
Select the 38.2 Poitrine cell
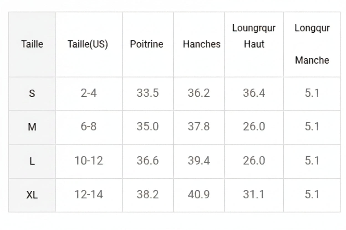pyautogui.click(x=148, y=195)
